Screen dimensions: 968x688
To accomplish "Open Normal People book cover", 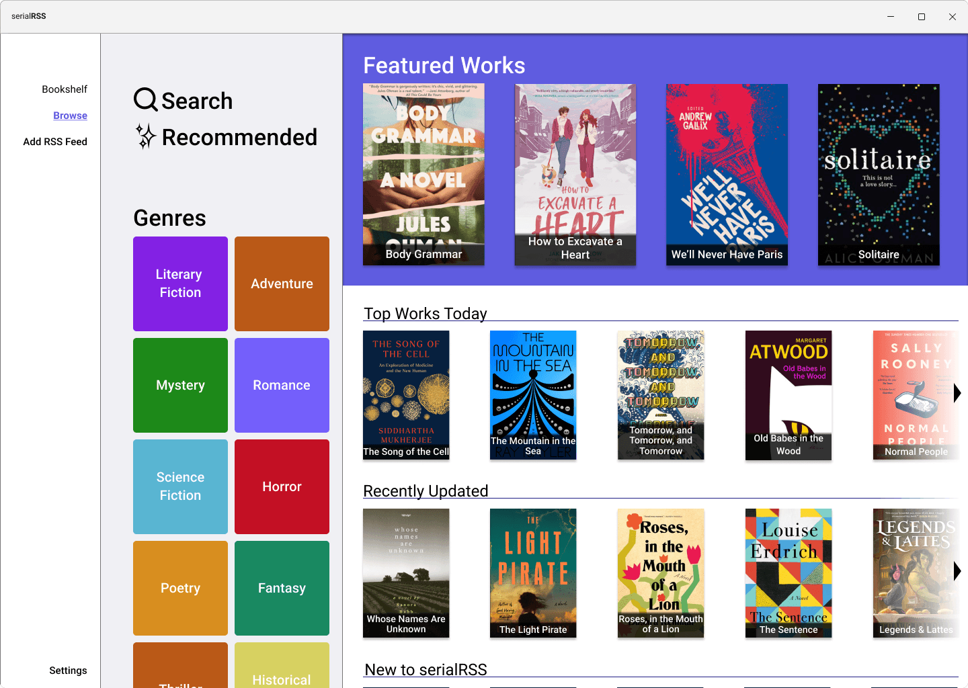I will 916,395.
